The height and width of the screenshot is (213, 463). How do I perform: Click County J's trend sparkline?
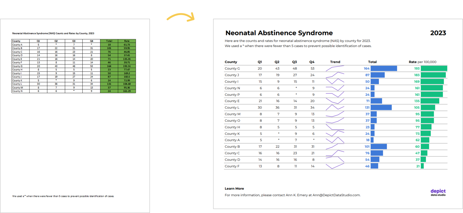[335, 75]
